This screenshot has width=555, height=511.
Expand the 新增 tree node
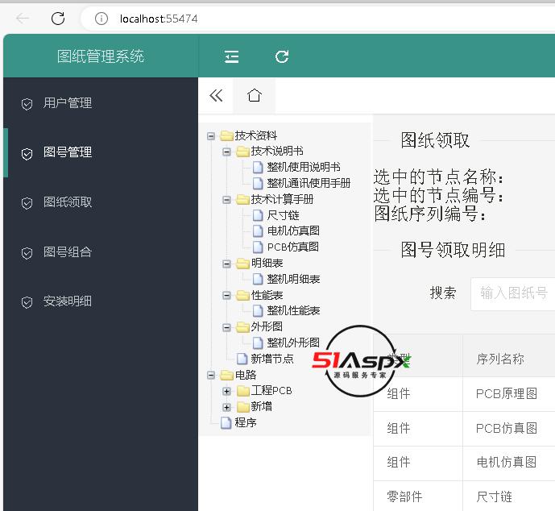point(226,407)
